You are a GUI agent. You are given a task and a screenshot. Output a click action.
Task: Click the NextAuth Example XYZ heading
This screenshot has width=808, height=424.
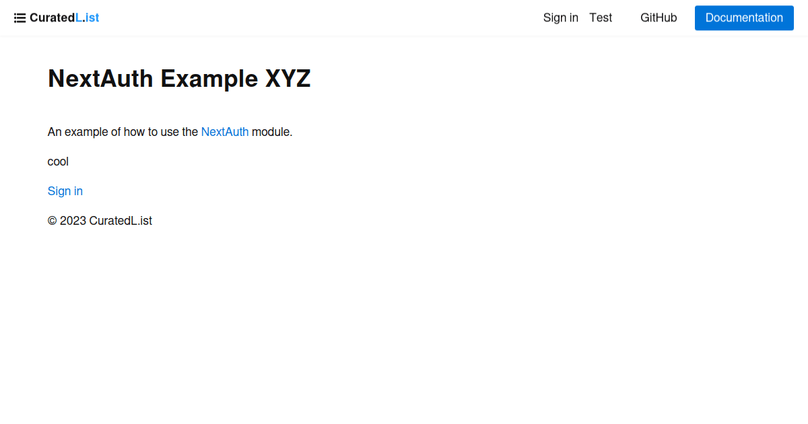click(x=179, y=78)
